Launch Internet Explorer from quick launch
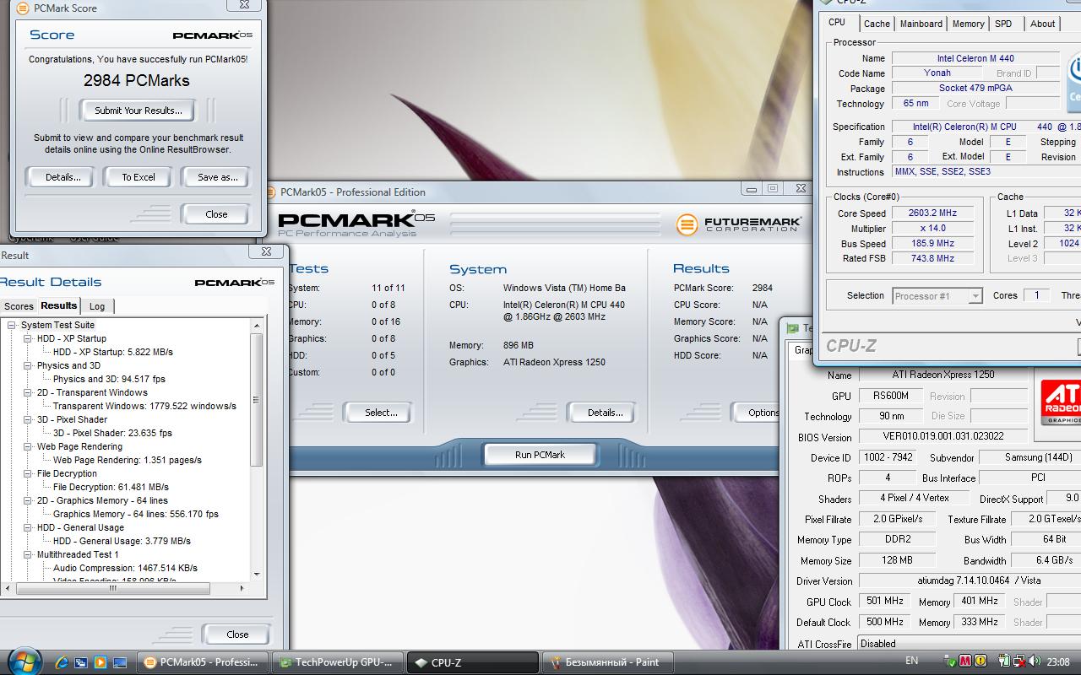The image size is (1081, 675). point(62,662)
